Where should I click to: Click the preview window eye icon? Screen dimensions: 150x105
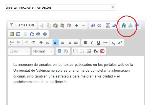coord(89,51)
